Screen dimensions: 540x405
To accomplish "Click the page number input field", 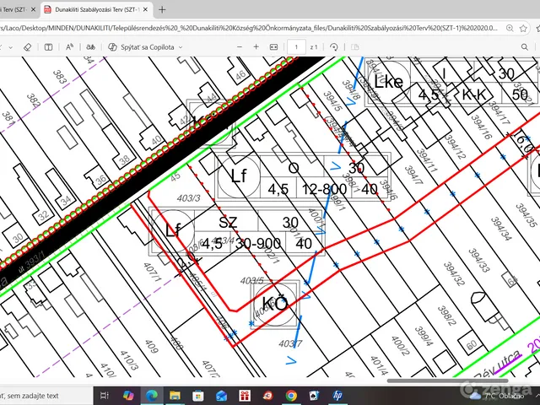I will pos(298,47).
